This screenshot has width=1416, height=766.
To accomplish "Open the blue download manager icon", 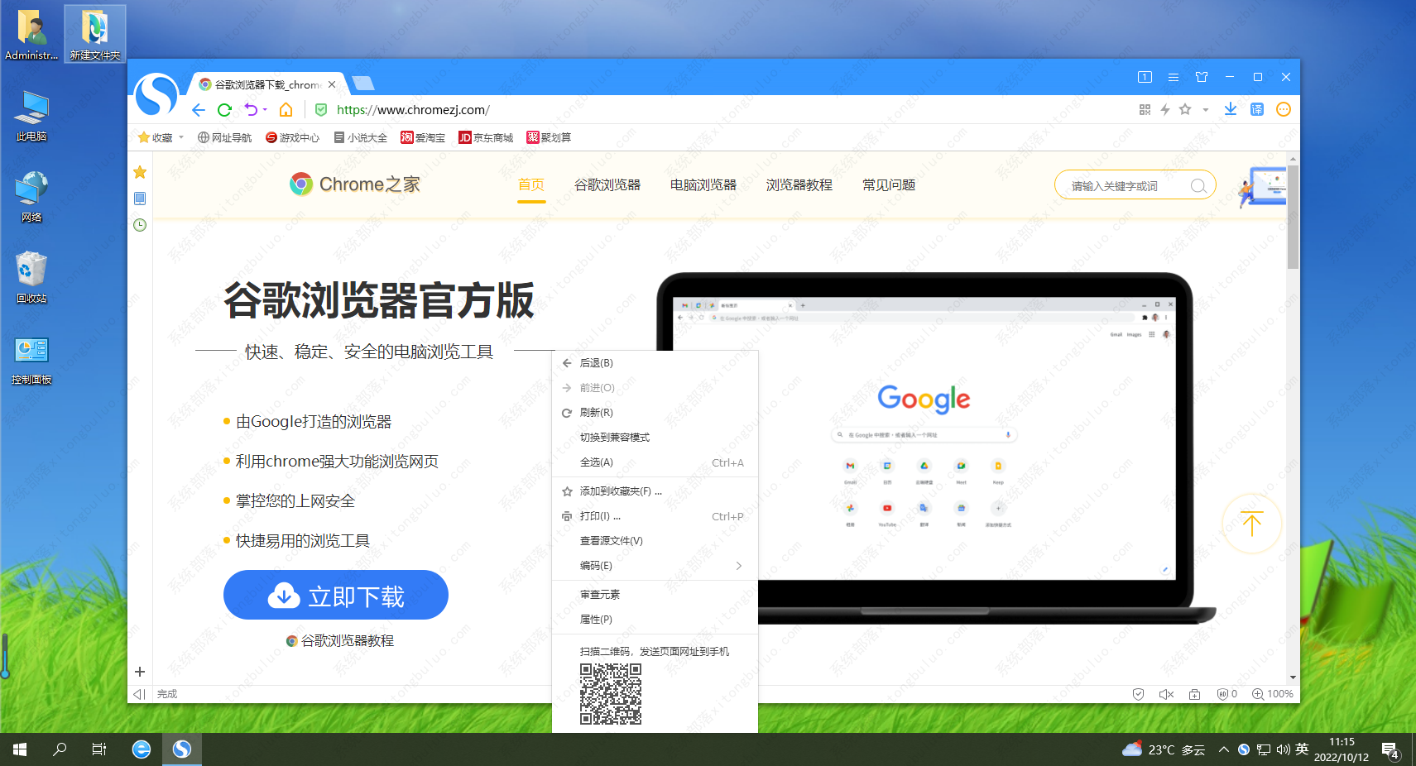I will coord(1231,109).
